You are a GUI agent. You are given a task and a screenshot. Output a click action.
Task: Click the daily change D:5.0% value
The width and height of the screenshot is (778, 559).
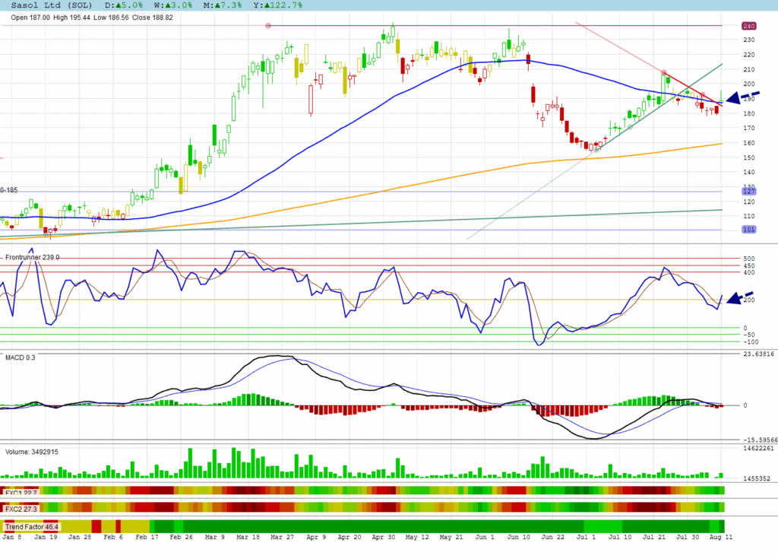[x=124, y=5]
